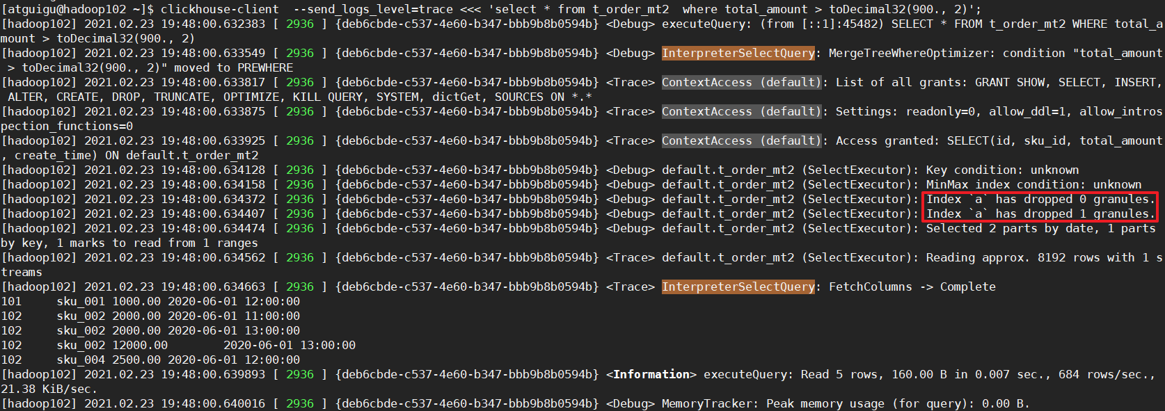
Task: Click the 'Key condition: unknown' text
Action: [x=1003, y=170]
